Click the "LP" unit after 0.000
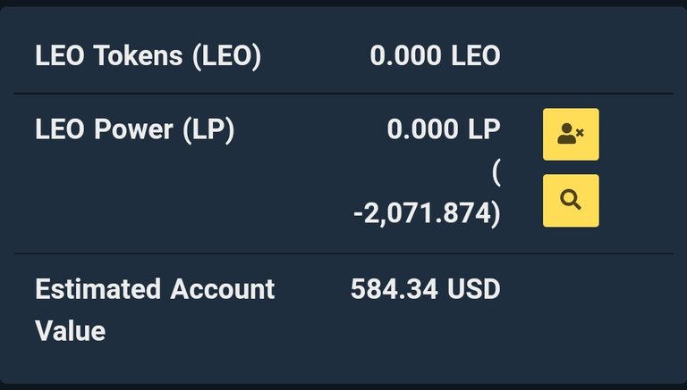Screen dimensions: 687x390 (x=483, y=130)
